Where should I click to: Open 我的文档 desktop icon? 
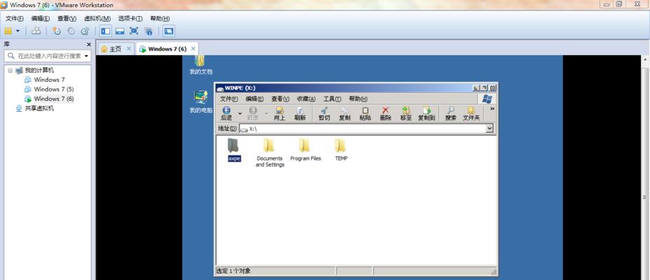[x=200, y=65]
